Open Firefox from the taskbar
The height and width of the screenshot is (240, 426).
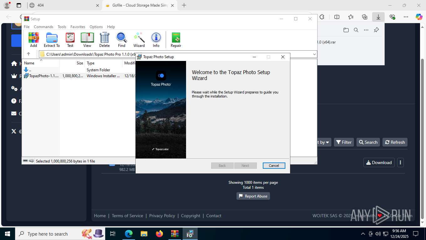pyautogui.click(x=159, y=234)
